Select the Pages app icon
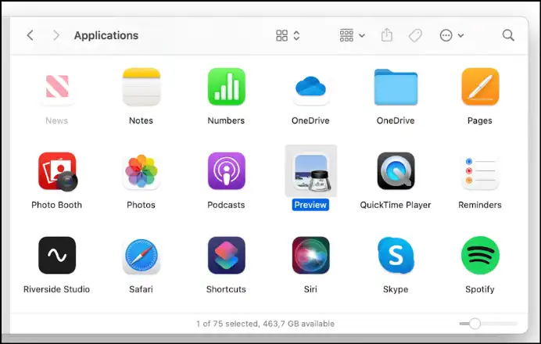541x344 pixels. [480, 87]
